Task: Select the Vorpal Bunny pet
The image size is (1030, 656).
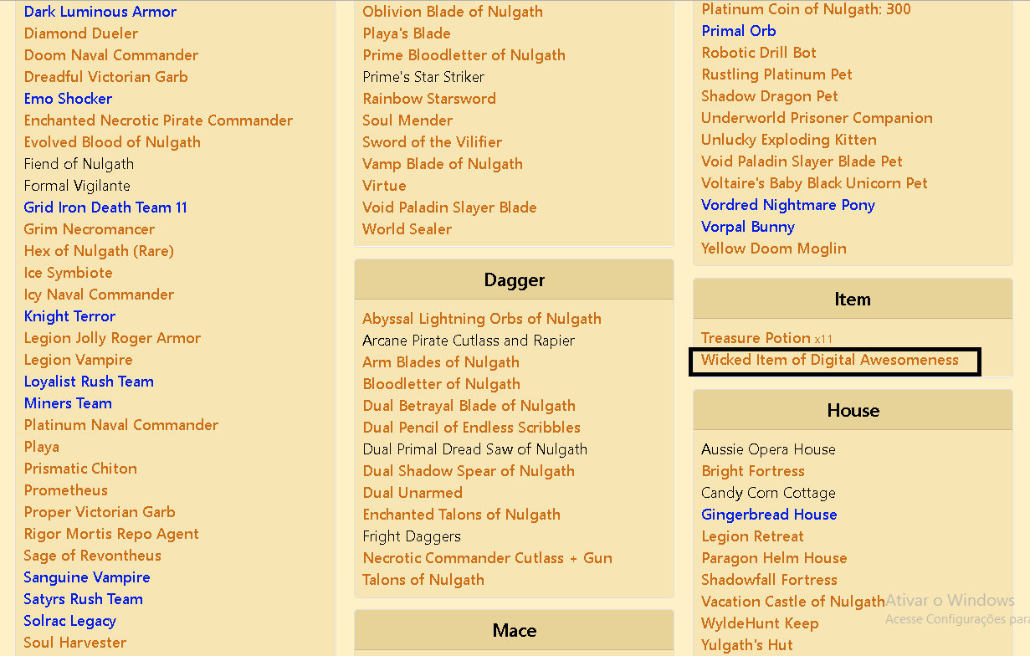Action: pos(747,226)
